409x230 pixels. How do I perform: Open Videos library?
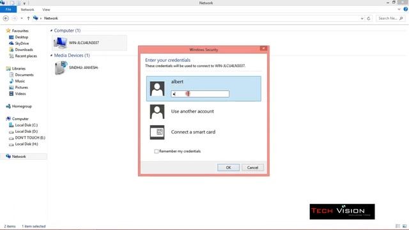pos(20,94)
